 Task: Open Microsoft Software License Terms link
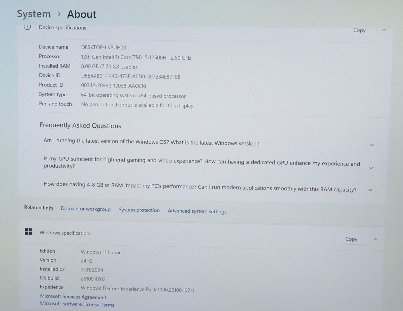(x=77, y=304)
